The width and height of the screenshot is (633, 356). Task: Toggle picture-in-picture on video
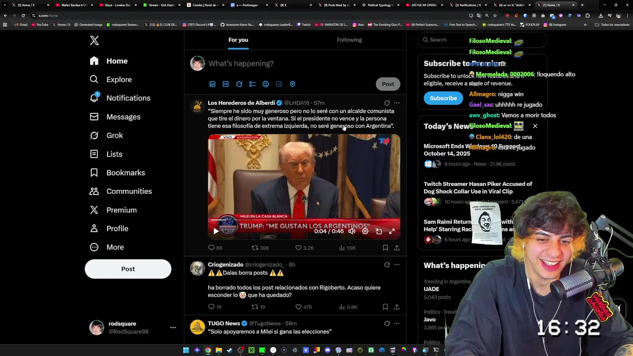click(378, 231)
